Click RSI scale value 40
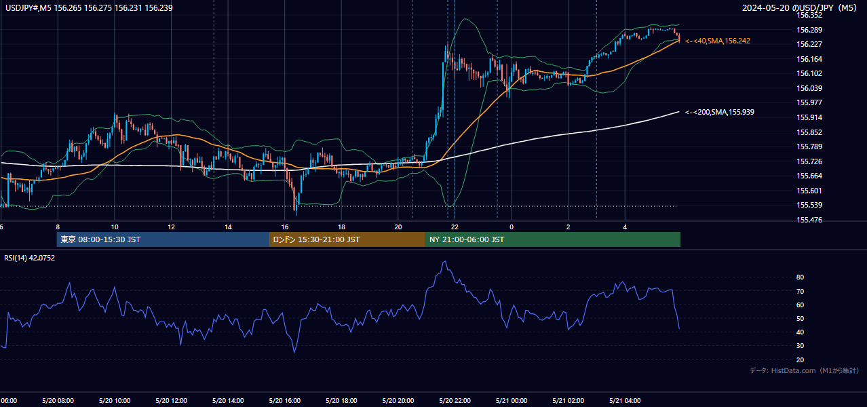Image resolution: width=867 pixels, height=407 pixels. pyautogui.click(x=801, y=332)
